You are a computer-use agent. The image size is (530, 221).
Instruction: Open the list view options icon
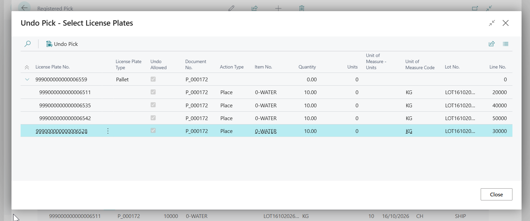coord(505,44)
